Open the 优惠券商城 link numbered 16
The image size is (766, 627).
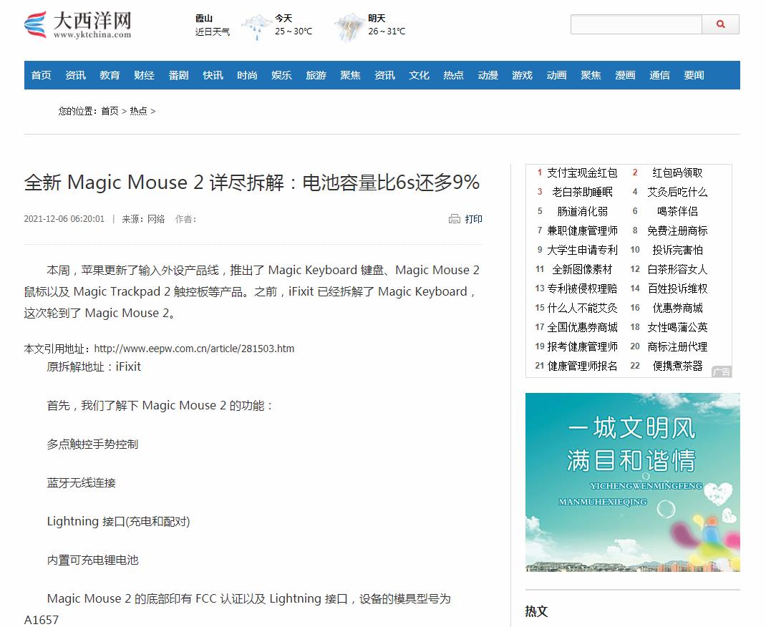pos(677,308)
